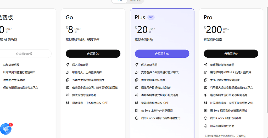Click the sparkle icon beside 解决复杂问题

click(137, 65)
